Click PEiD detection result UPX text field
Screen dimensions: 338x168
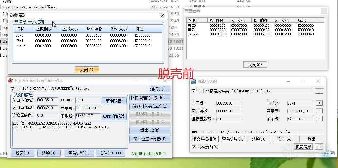tap(257, 132)
